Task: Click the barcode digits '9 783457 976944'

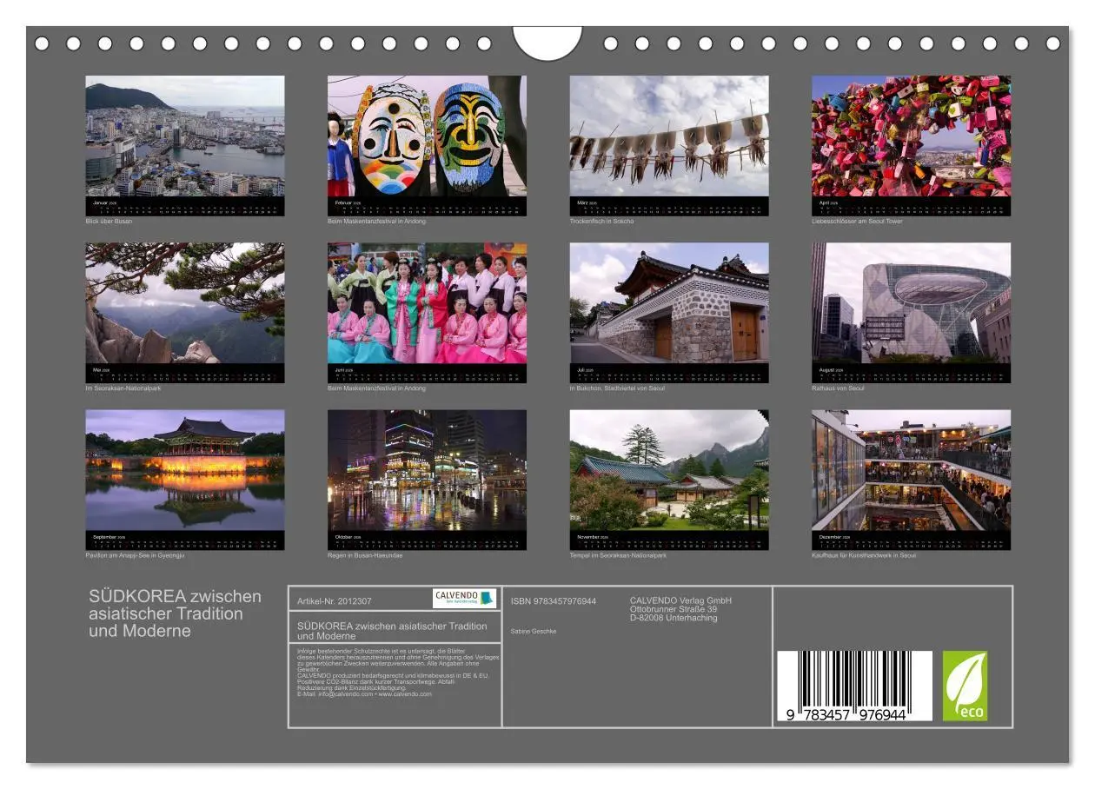Action: coord(846,714)
